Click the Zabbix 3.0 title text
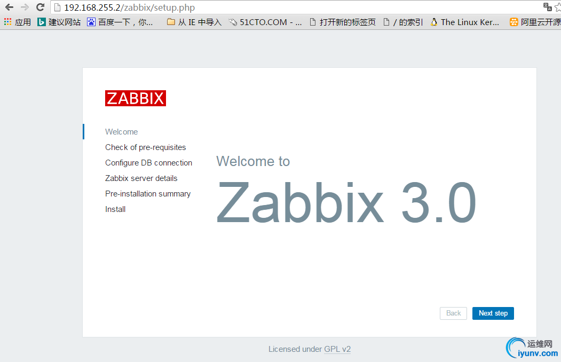The width and height of the screenshot is (561, 362). (346, 203)
